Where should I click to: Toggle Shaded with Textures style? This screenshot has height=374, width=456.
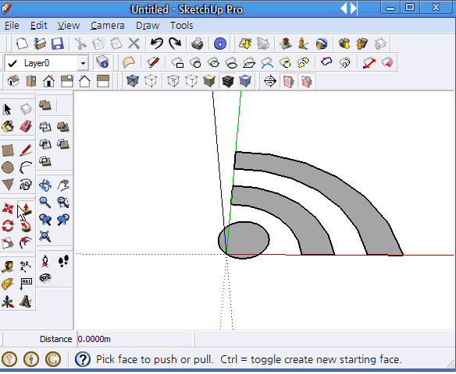pyautogui.click(x=227, y=81)
